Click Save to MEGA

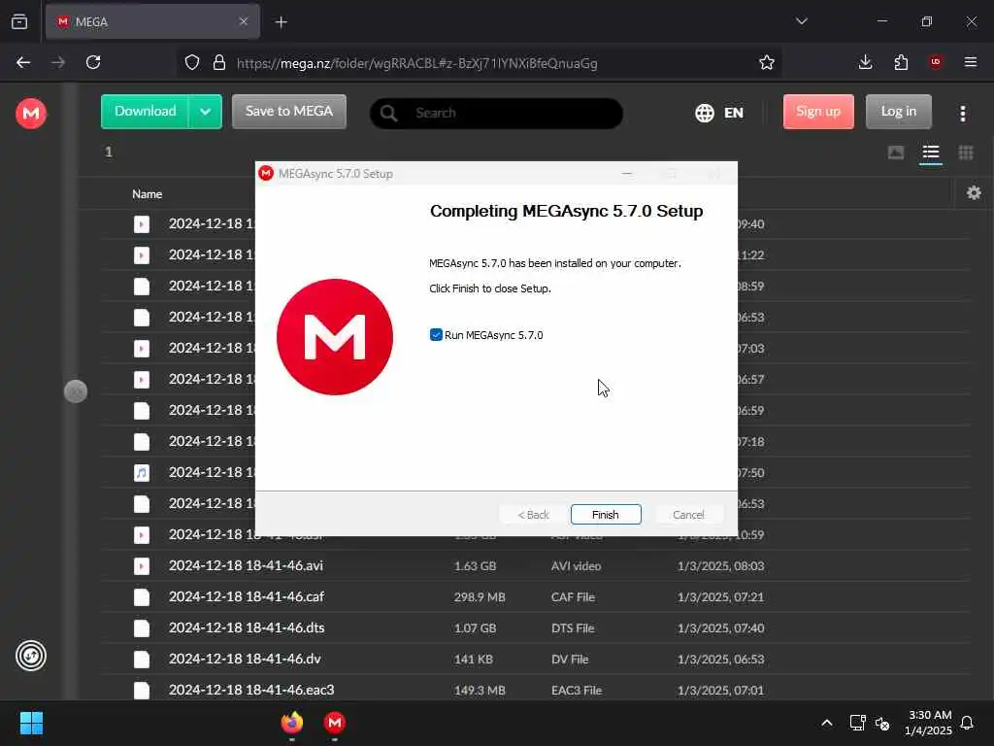click(289, 112)
